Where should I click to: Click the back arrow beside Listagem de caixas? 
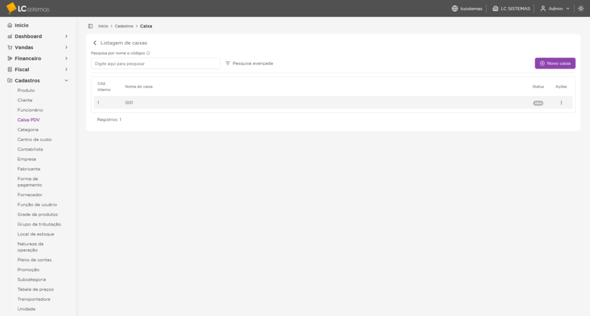[95, 43]
